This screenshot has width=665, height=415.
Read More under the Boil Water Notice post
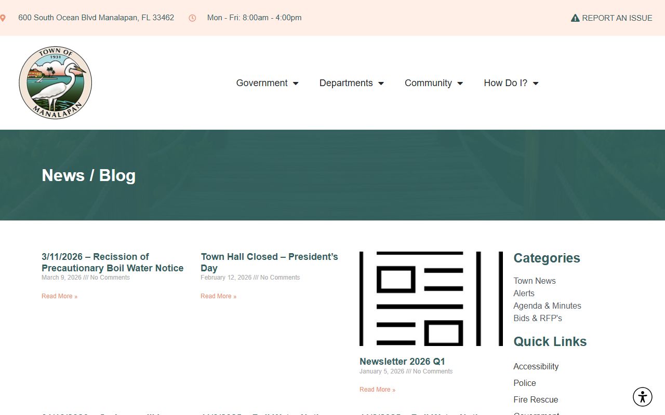pyautogui.click(x=59, y=296)
